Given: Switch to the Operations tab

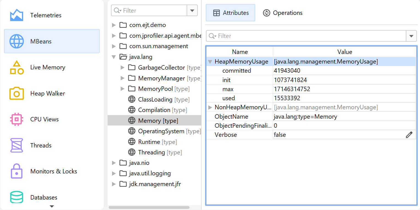Looking at the screenshot, I should point(283,13).
